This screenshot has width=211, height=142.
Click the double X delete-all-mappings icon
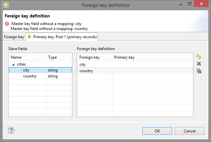(199, 71)
